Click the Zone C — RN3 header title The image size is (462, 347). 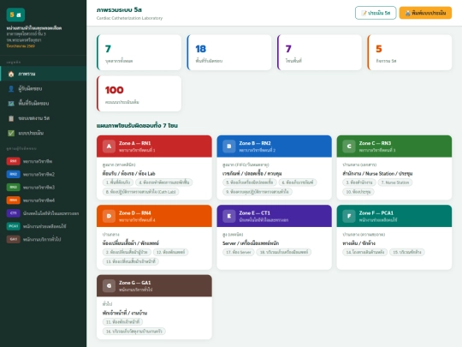pyautogui.click(x=375, y=143)
